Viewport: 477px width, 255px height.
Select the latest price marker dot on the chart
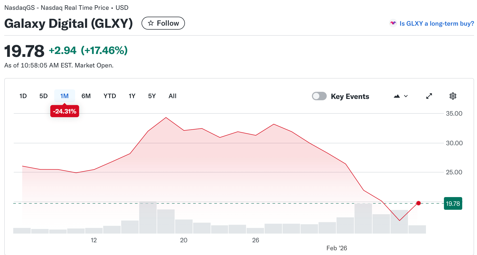click(x=419, y=203)
